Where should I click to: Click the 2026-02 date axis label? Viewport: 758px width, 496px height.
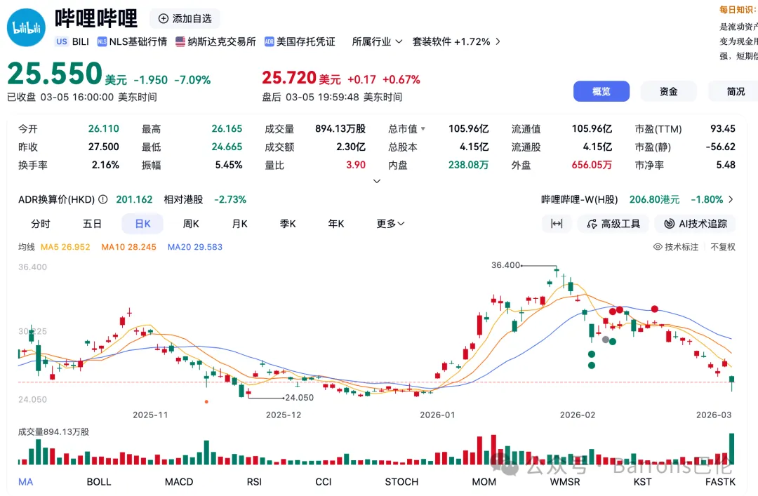coord(577,415)
